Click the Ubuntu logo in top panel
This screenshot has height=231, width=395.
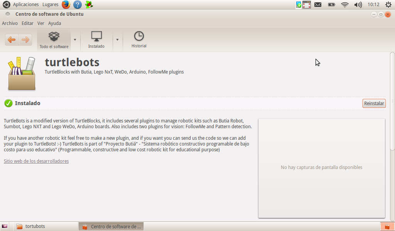[x=6, y=5]
